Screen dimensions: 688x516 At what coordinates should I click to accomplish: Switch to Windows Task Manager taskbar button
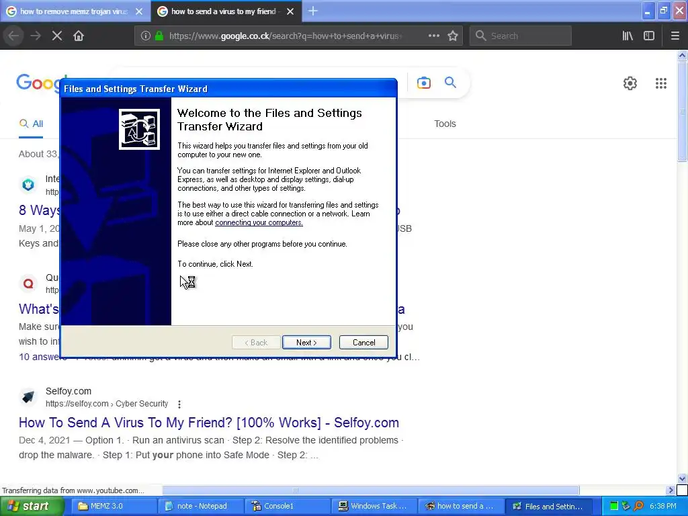(x=374, y=506)
